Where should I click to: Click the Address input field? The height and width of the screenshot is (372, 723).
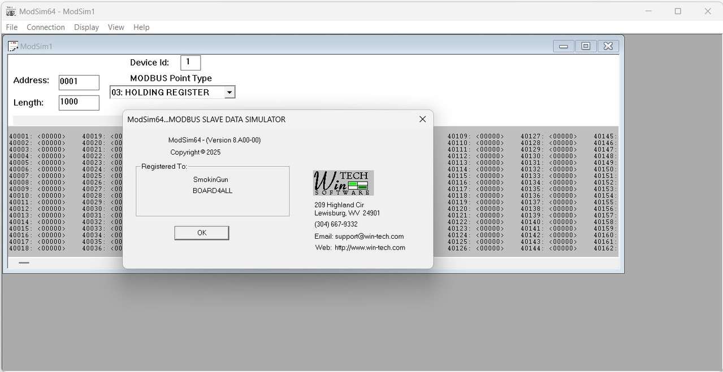click(79, 82)
